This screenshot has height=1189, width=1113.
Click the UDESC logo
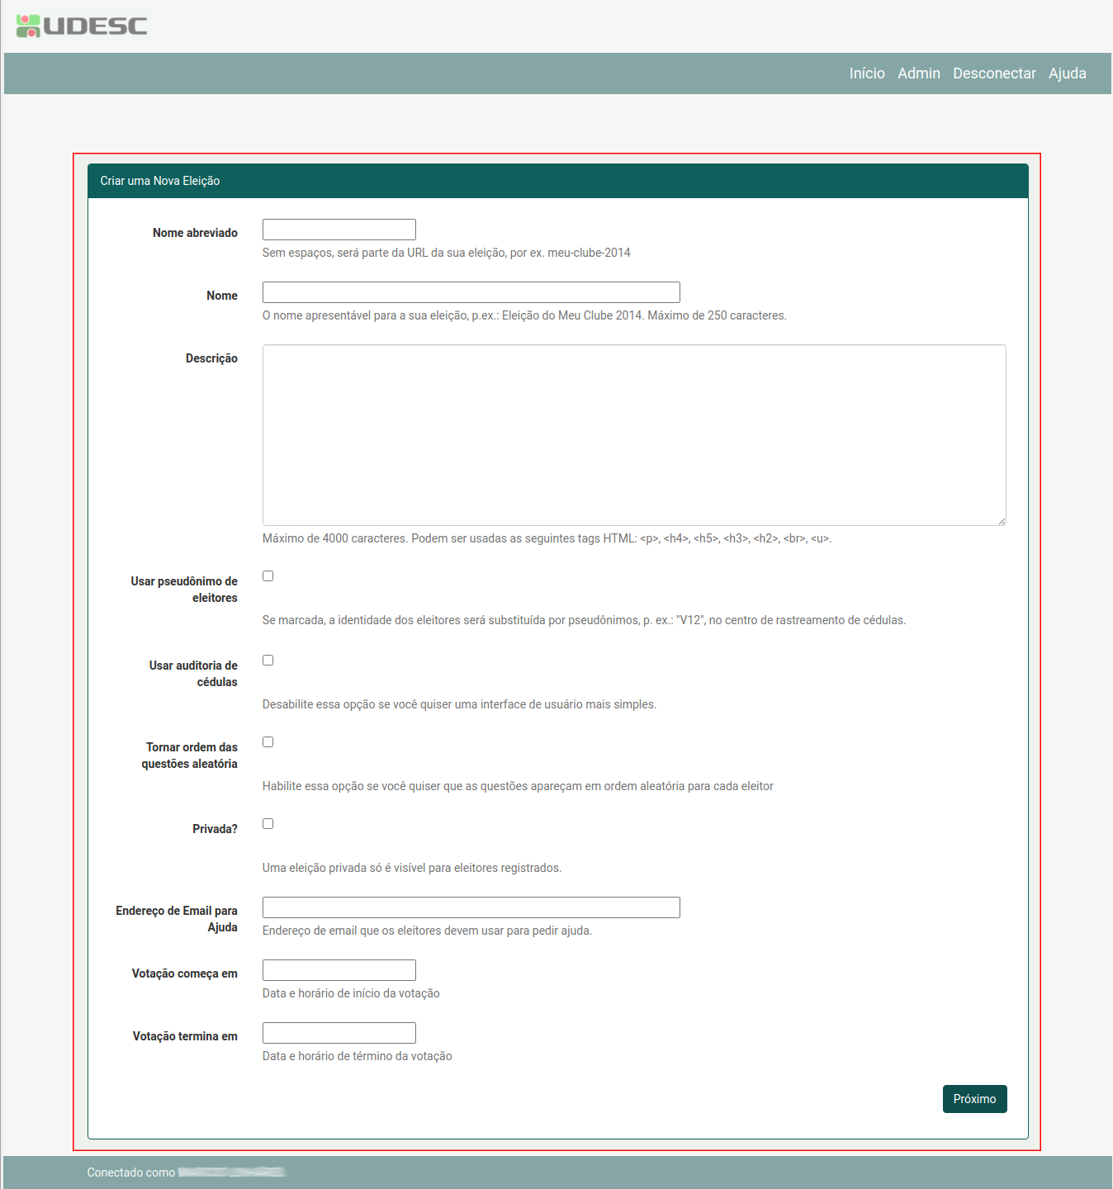coord(82,26)
